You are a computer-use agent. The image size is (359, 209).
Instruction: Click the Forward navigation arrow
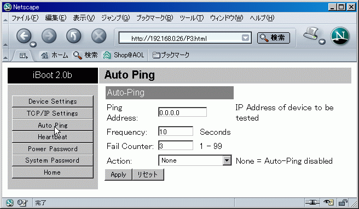[49, 36]
